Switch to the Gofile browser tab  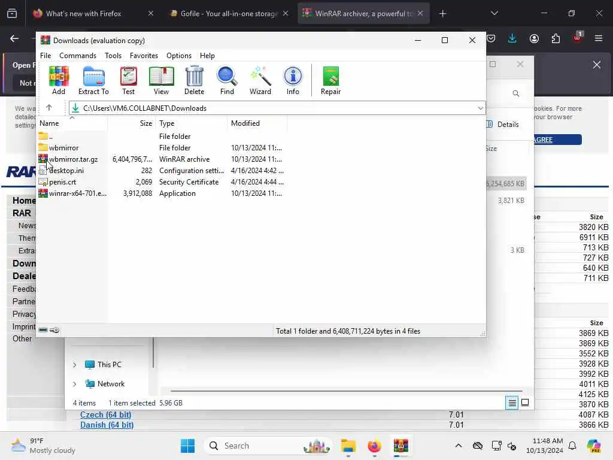(229, 14)
